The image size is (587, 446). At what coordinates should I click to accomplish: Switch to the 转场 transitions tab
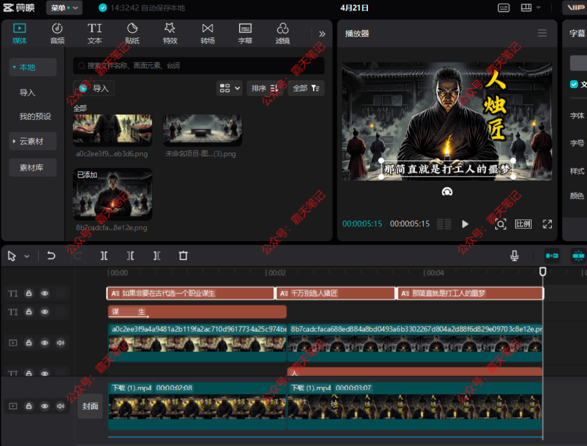[208, 34]
